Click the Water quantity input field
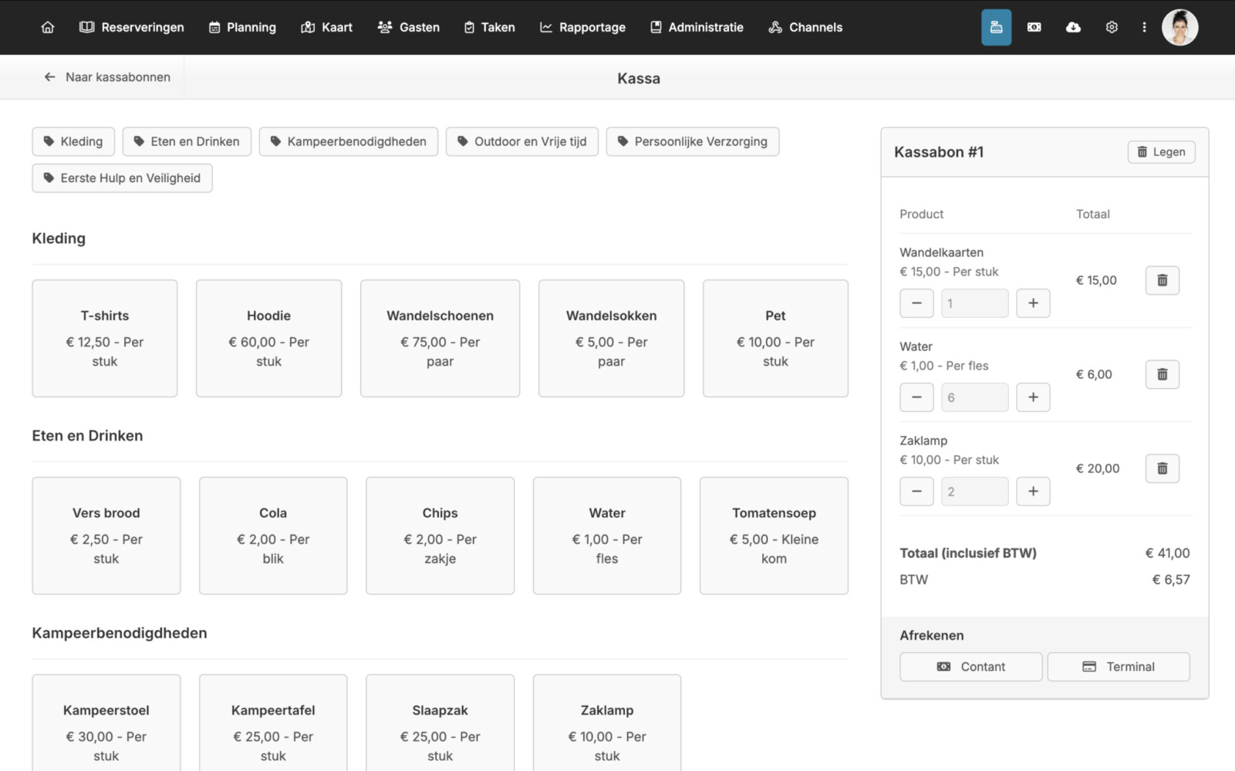Viewport: 1235px width, 771px height. coord(974,397)
